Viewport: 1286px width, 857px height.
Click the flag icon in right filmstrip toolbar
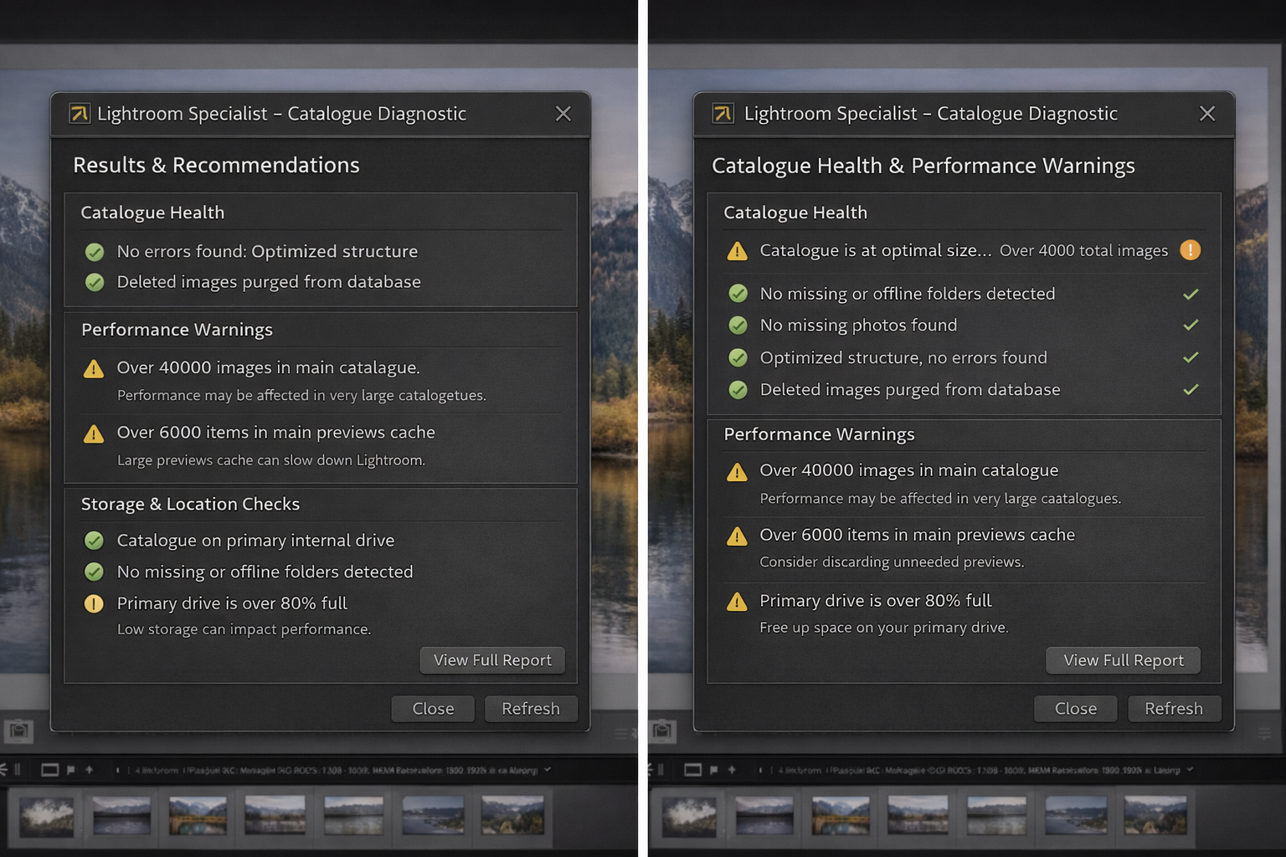(713, 770)
